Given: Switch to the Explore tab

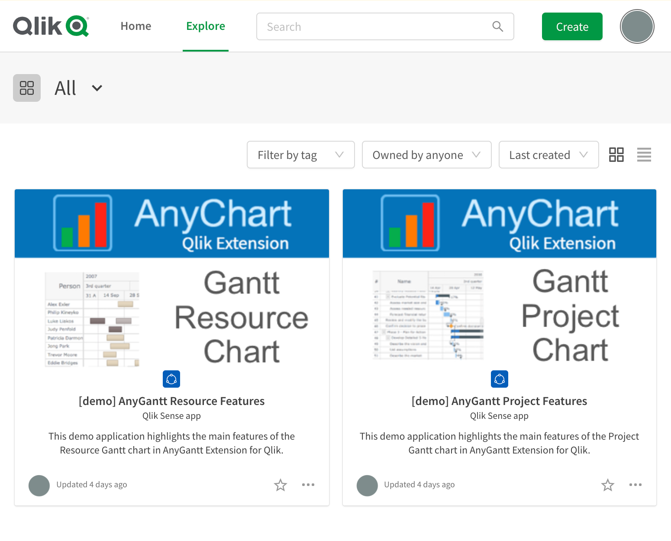Looking at the screenshot, I should tap(206, 26).
